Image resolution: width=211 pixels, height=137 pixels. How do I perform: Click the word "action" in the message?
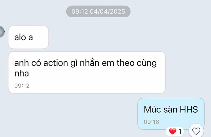tap(56, 63)
